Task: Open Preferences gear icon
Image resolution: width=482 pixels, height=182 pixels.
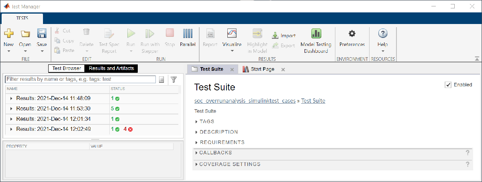Action: click(x=352, y=34)
